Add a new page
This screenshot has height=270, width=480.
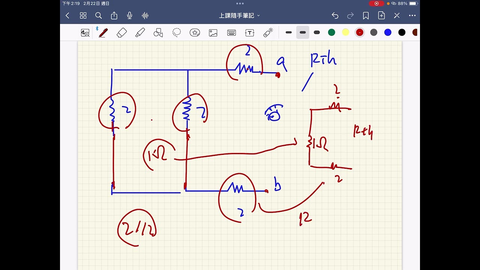(381, 15)
